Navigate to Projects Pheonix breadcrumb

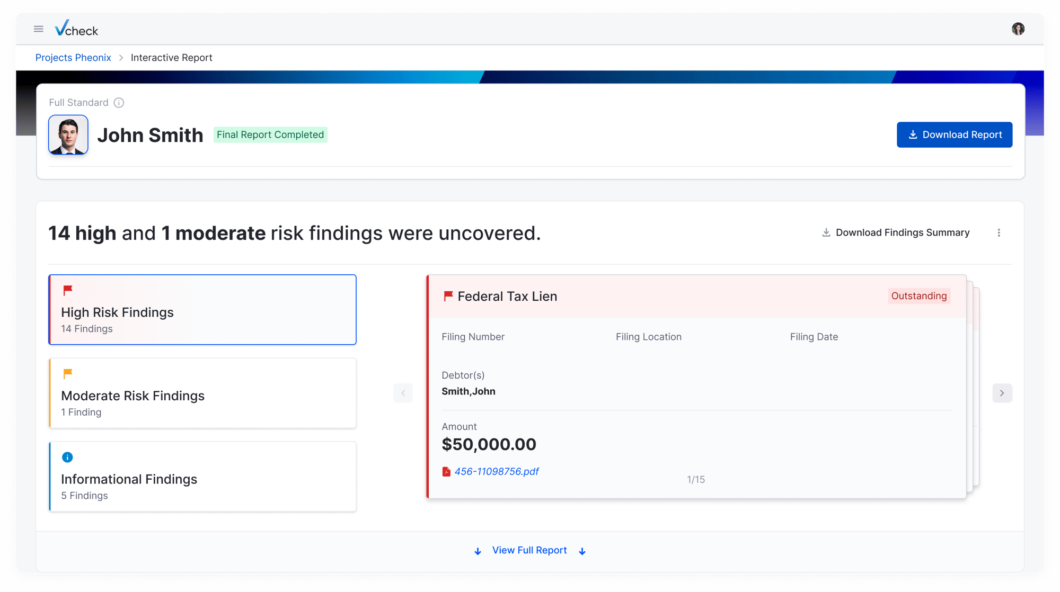click(73, 58)
